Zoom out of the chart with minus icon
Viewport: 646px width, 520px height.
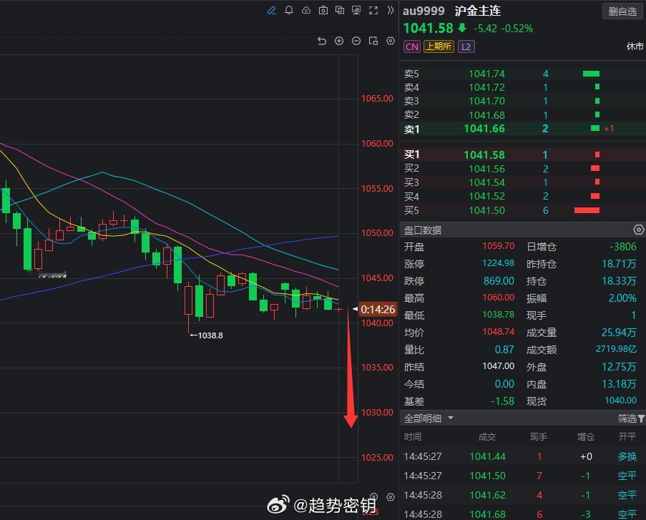pyautogui.click(x=356, y=41)
